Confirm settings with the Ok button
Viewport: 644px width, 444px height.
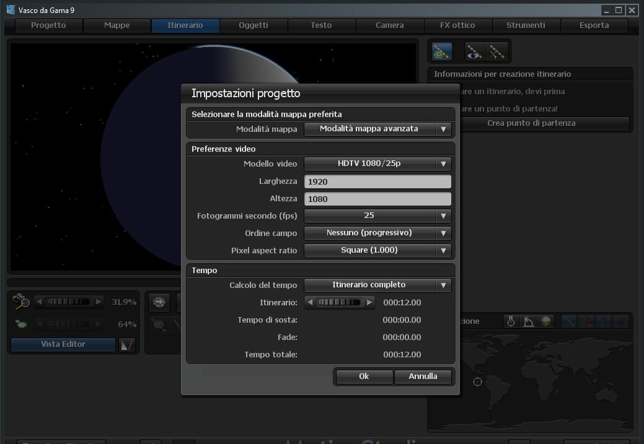point(364,377)
